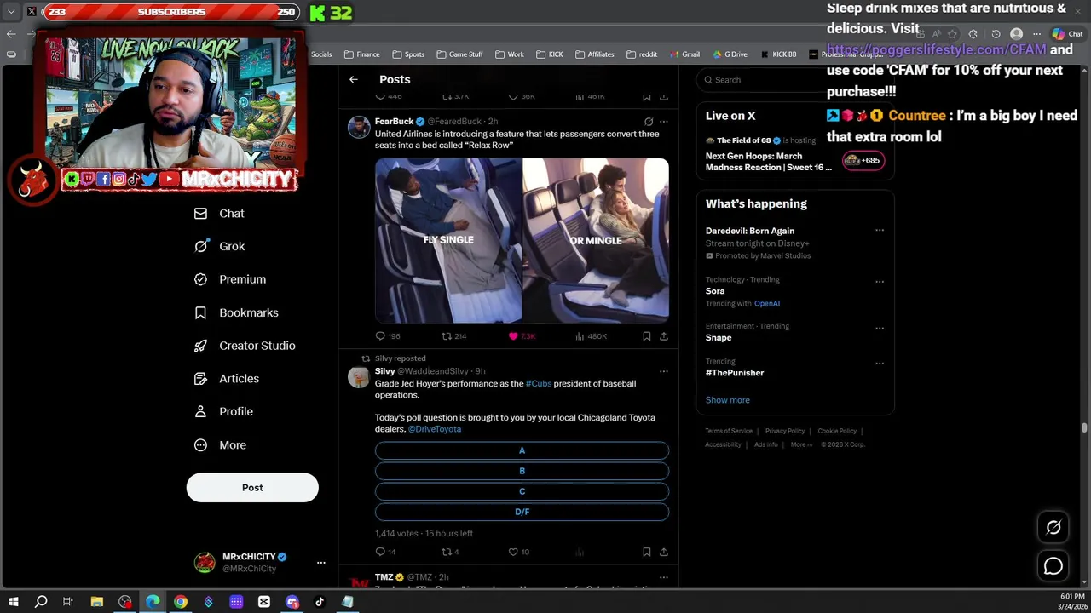Image resolution: width=1091 pixels, height=613 pixels.
Task: Open the Sports bookmarks folder
Action: click(x=408, y=54)
